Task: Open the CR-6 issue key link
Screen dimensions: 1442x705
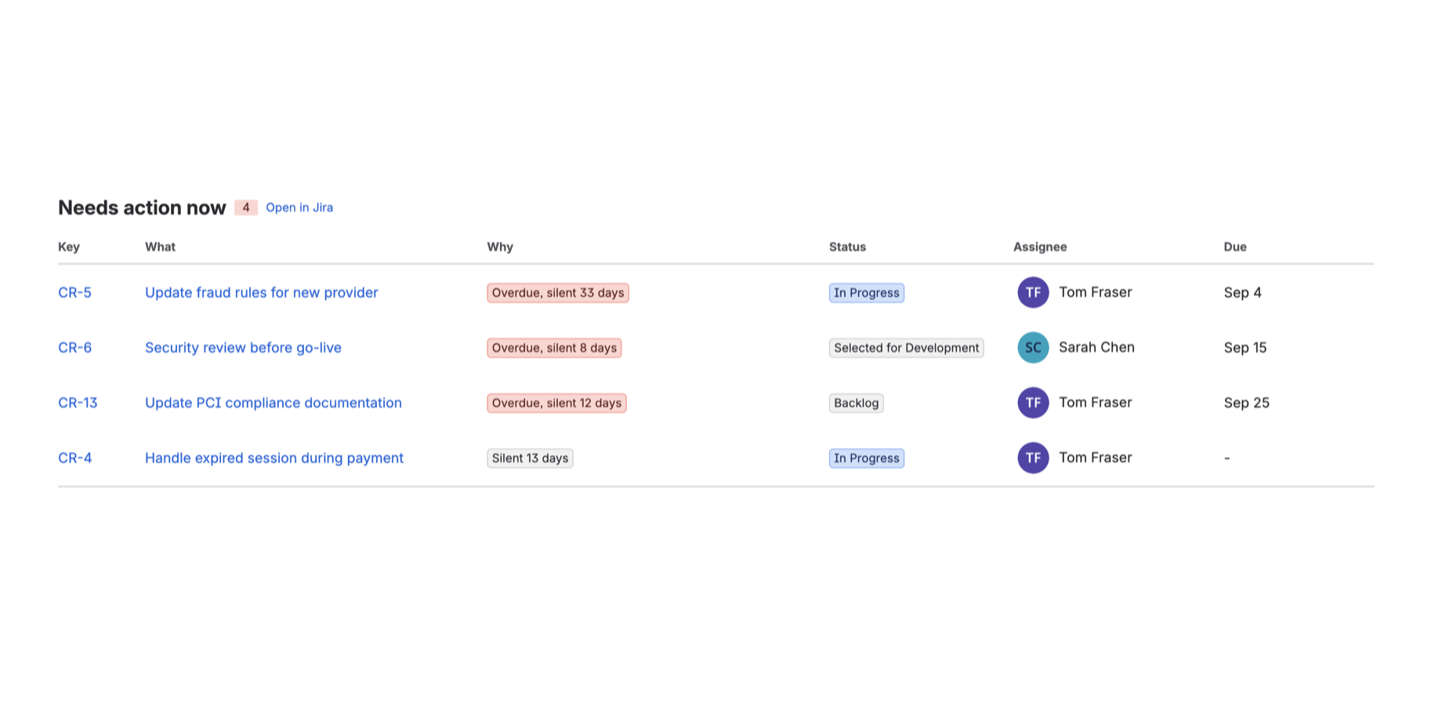Action: click(74, 347)
